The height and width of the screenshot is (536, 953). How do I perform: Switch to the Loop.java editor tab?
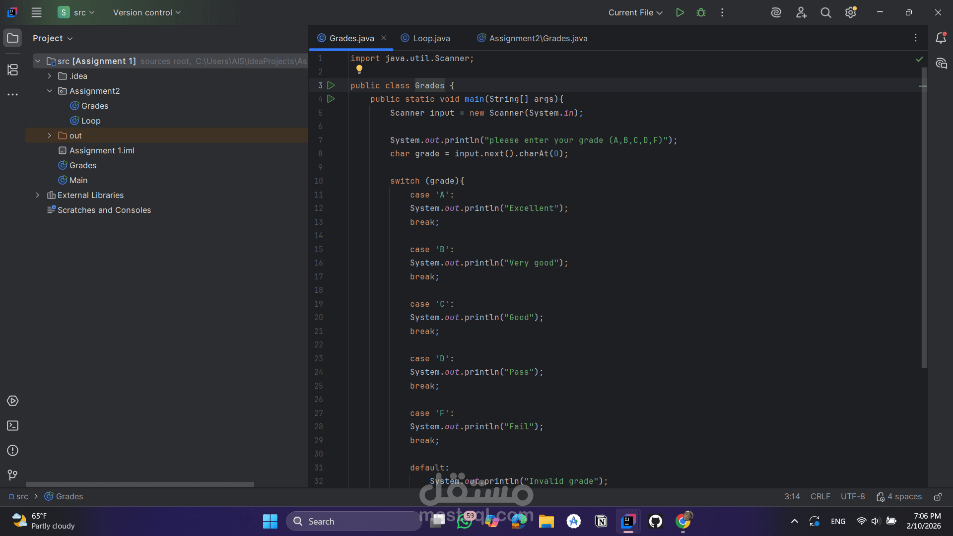tap(431, 38)
